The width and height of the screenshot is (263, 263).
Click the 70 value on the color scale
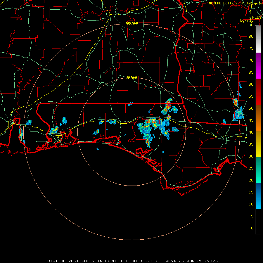tap(251, 60)
